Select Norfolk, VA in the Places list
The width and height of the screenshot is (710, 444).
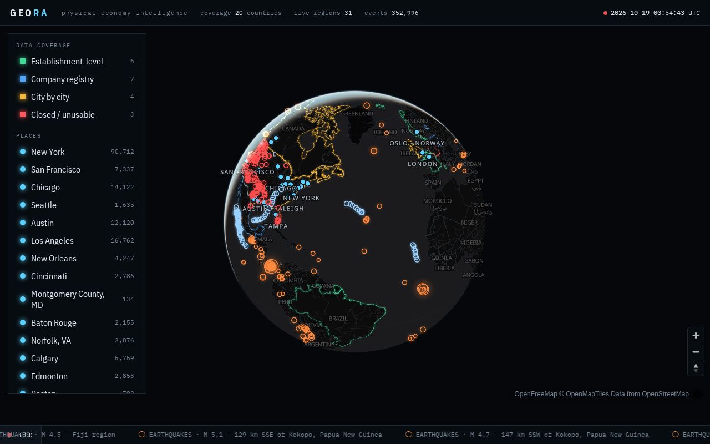point(77,340)
